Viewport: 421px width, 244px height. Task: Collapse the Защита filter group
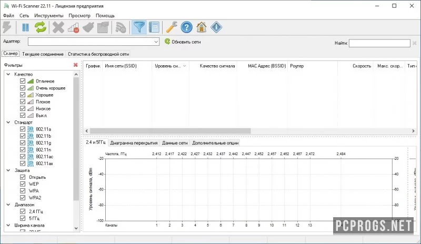(x=8, y=170)
